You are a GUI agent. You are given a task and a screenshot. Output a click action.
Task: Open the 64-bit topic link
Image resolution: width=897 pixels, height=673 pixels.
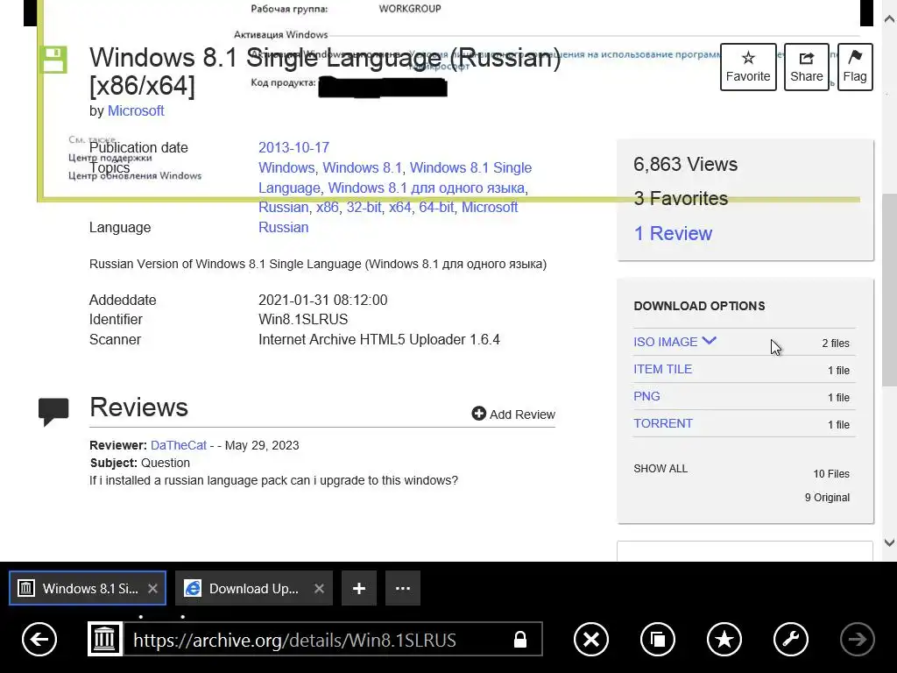point(436,207)
